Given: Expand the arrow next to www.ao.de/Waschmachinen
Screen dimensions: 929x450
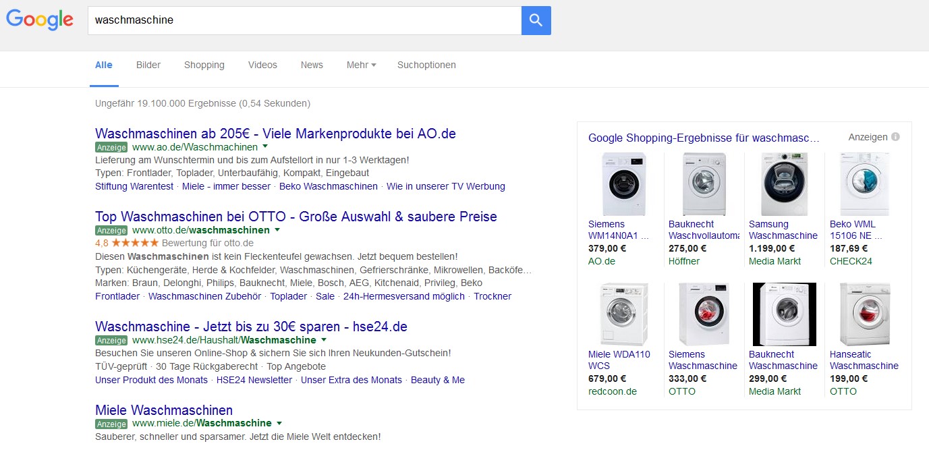Looking at the screenshot, I should [x=265, y=146].
